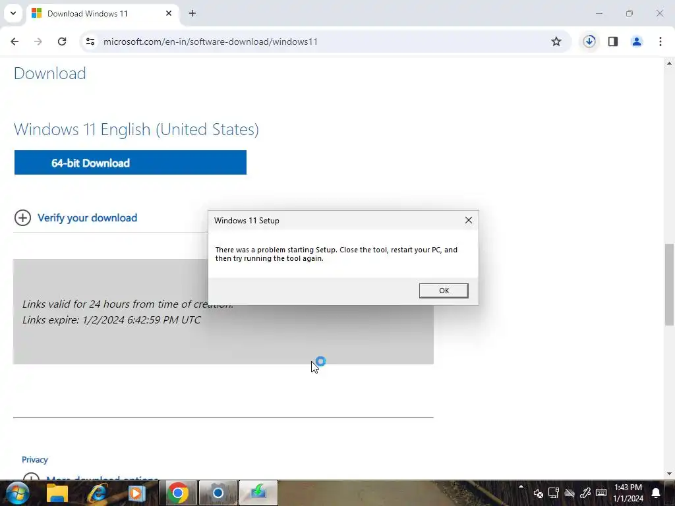Reload the Download Windows 11 page

[x=62, y=42]
